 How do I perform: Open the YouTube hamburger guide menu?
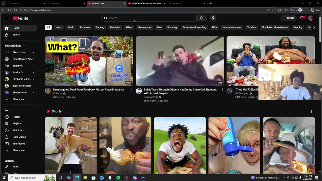click(7, 18)
